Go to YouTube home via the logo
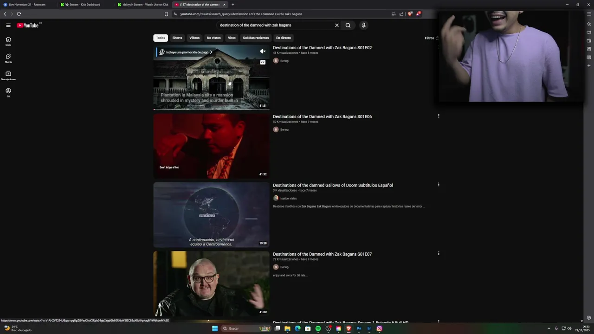Screen dimensions: 594x334 [28, 25]
